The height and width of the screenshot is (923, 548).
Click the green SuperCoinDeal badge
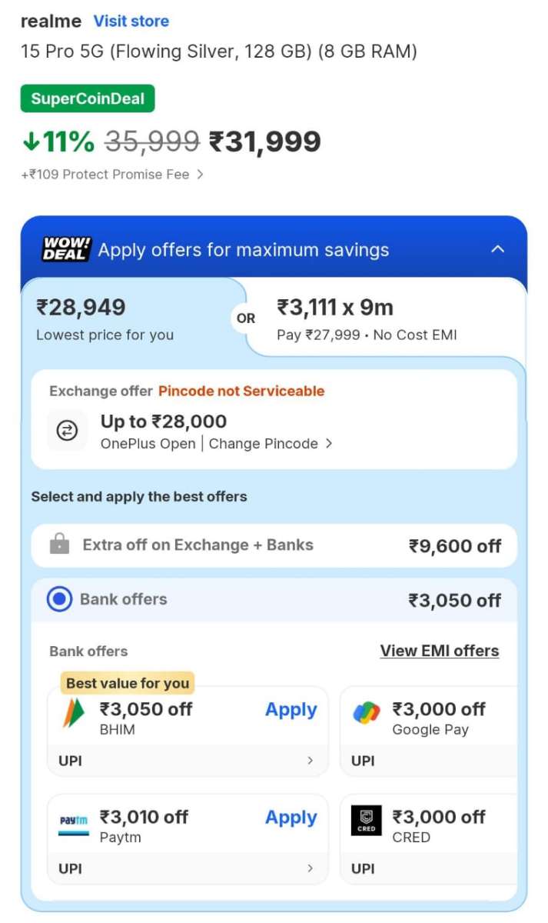(x=87, y=98)
